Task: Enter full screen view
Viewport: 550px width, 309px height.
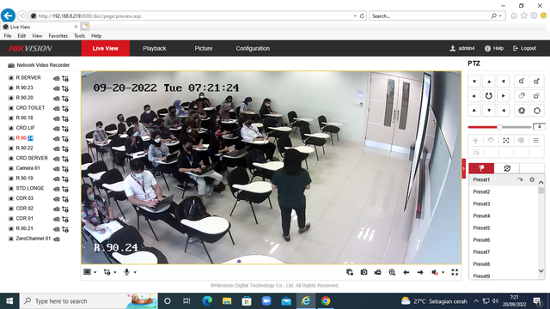Action: [x=455, y=272]
